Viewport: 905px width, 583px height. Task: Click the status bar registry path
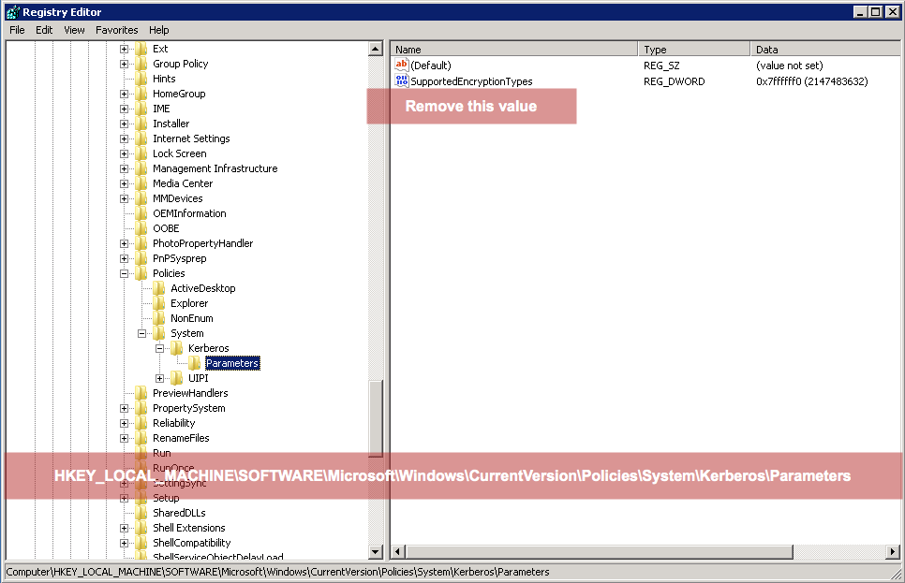[277, 572]
